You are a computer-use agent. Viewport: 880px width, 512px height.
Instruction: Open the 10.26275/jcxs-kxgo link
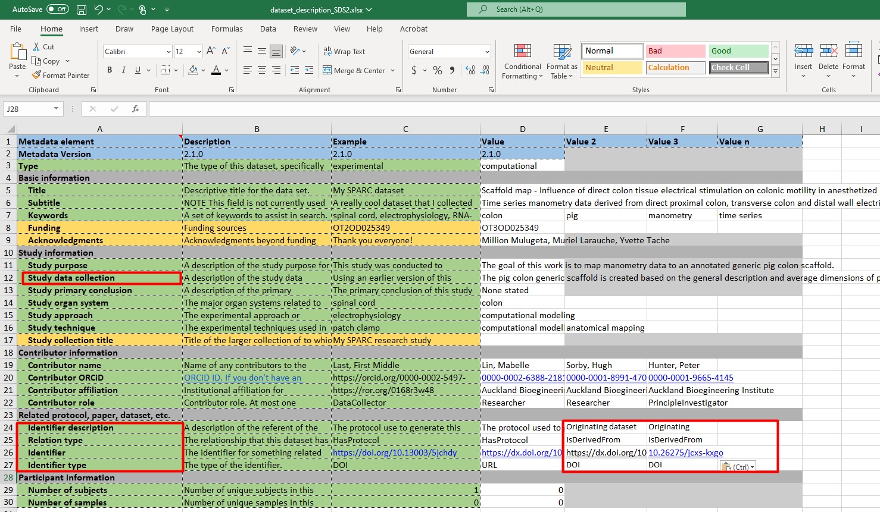(x=686, y=453)
